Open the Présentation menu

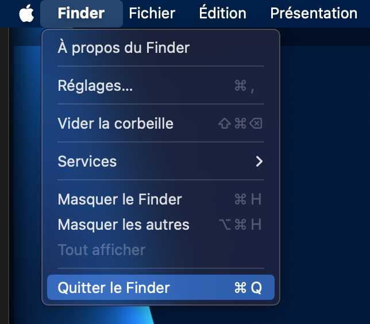click(314, 13)
